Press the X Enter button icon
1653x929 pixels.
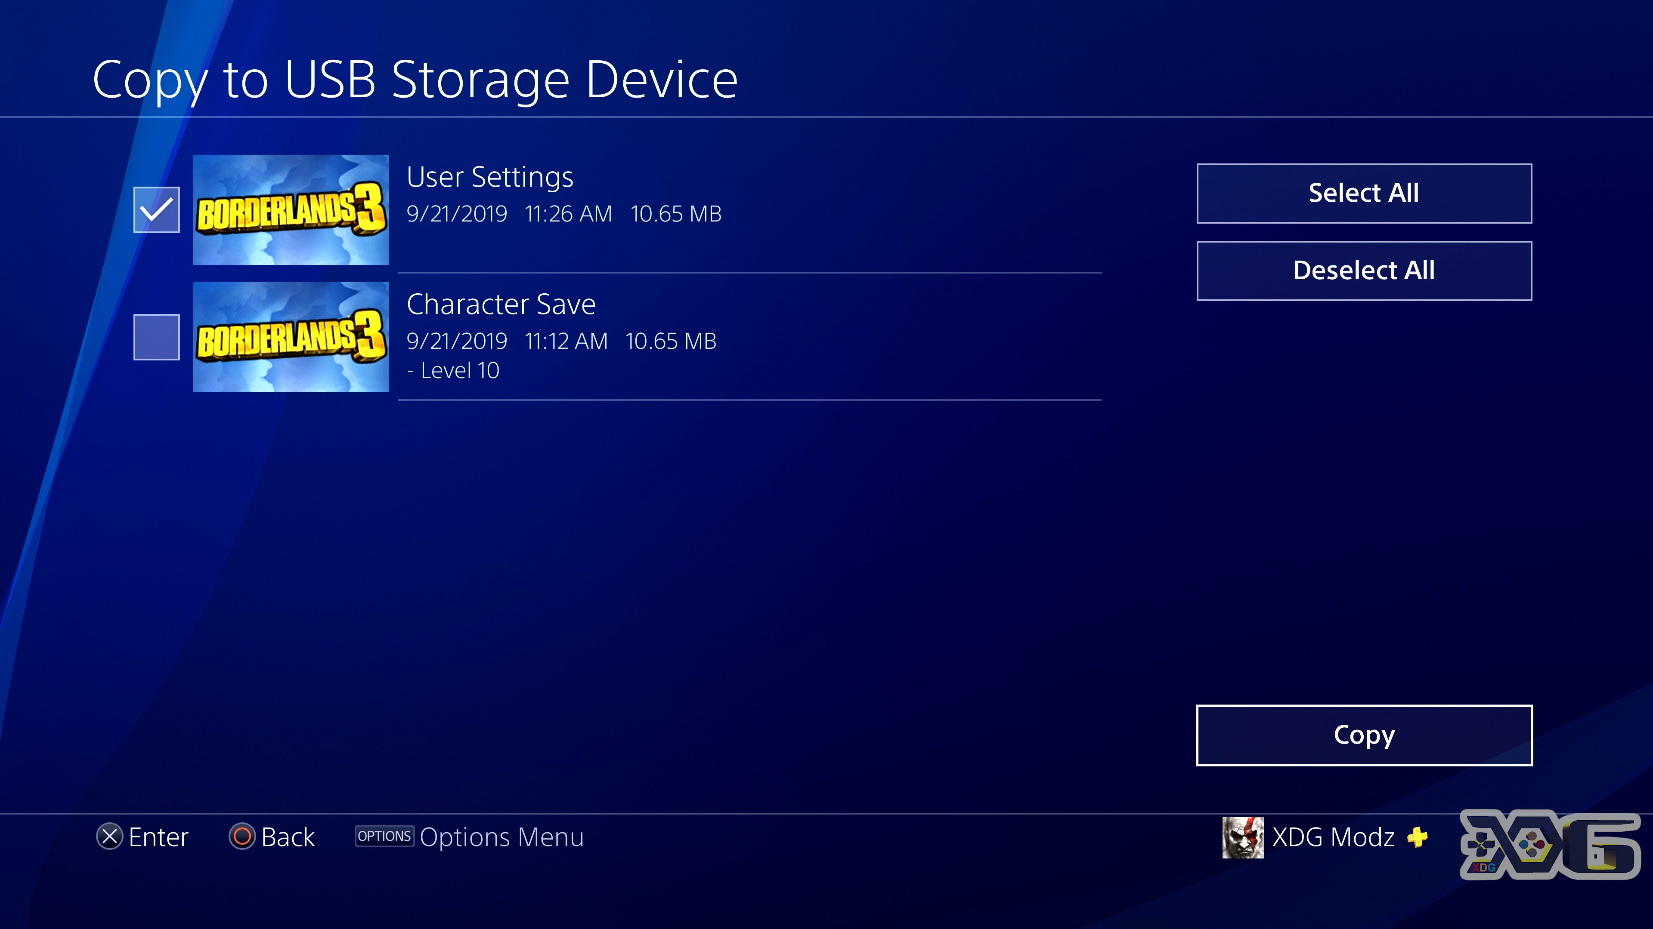click(x=110, y=837)
